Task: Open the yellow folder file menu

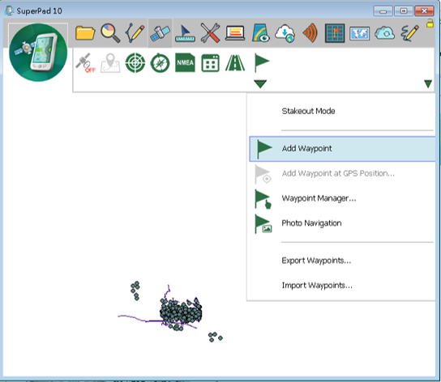Action: pos(85,33)
